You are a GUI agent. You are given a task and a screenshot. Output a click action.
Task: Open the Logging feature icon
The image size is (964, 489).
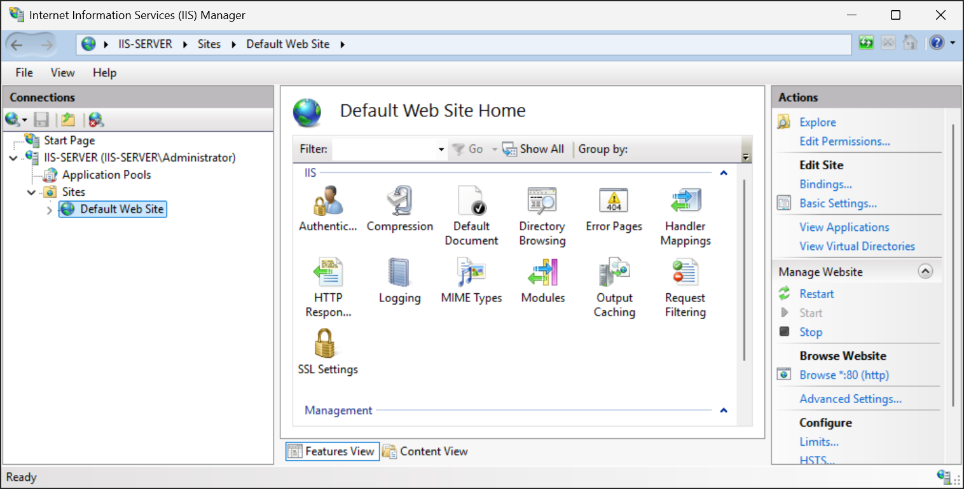pyautogui.click(x=400, y=272)
